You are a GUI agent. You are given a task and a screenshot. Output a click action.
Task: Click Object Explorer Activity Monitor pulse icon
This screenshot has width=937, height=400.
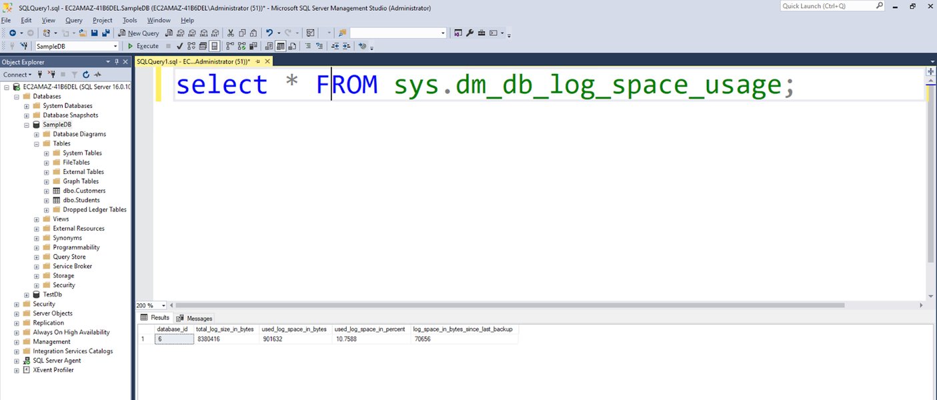(97, 75)
